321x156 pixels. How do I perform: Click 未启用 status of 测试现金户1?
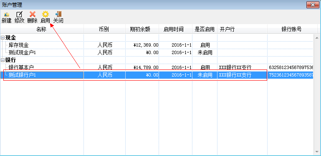point(205,52)
